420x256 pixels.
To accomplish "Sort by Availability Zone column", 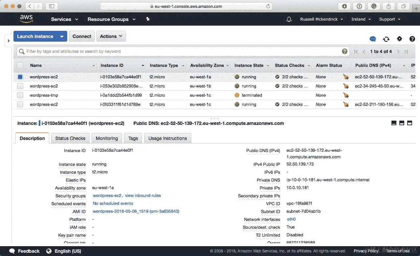I will (x=209, y=65).
